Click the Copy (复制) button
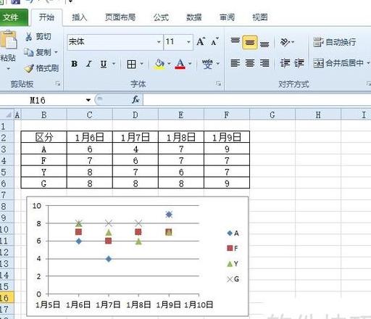 (x=38, y=52)
